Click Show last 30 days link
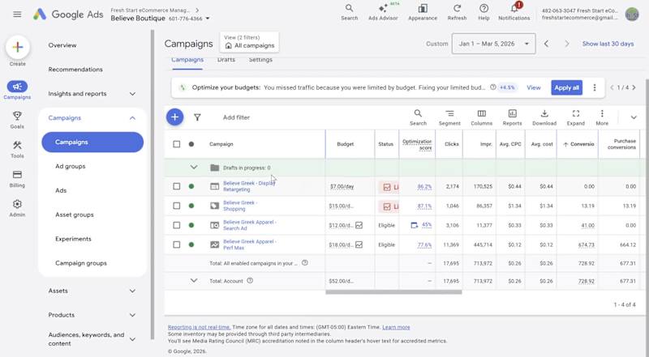Image resolution: width=649 pixels, height=357 pixels. pyautogui.click(x=608, y=44)
